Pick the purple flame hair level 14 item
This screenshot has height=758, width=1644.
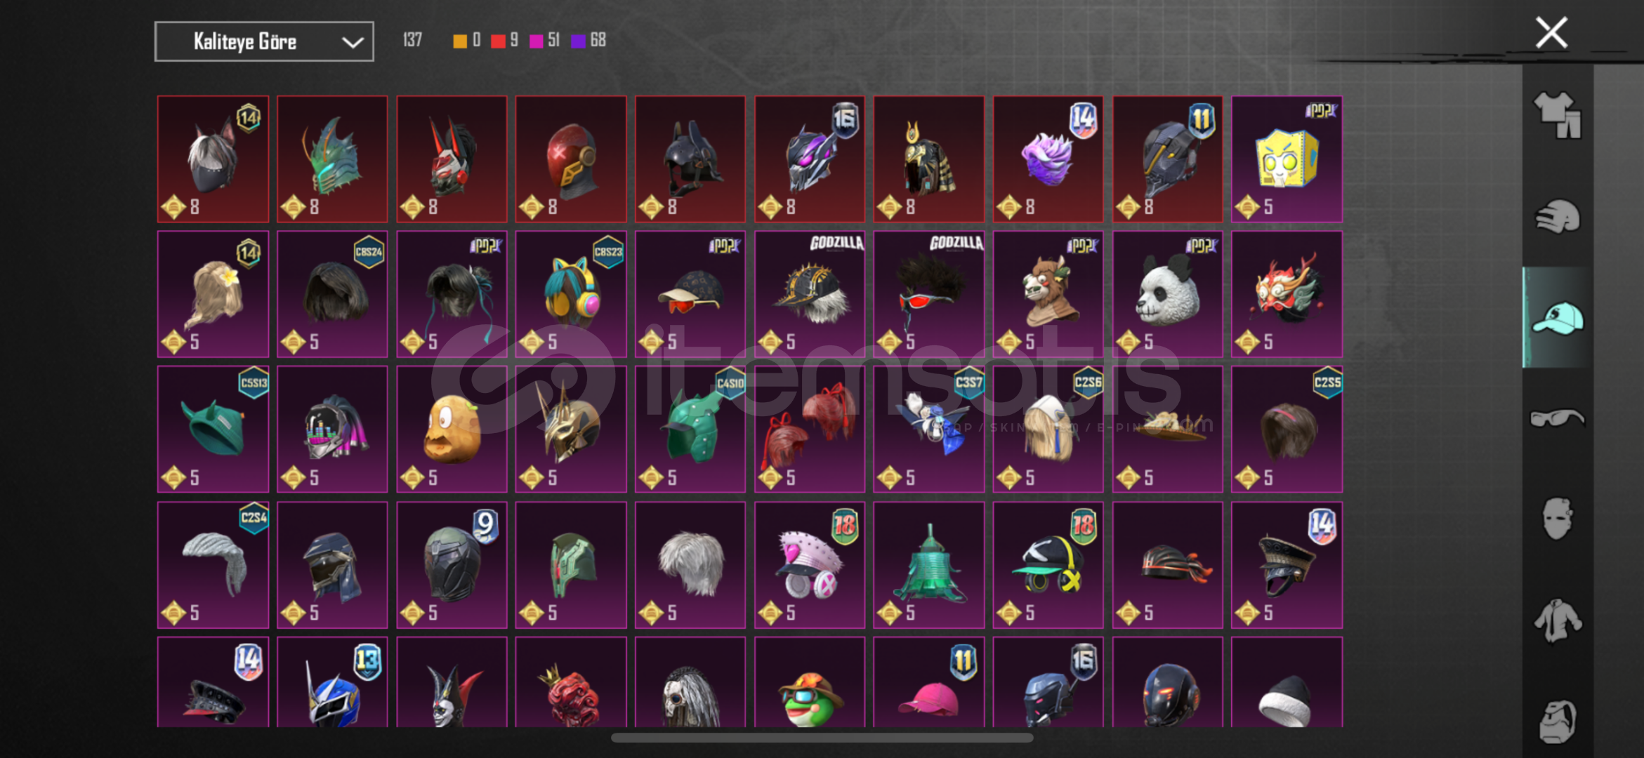pos(1048,159)
